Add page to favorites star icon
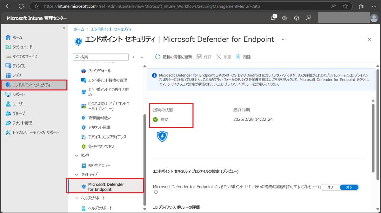 (x=345, y=6)
